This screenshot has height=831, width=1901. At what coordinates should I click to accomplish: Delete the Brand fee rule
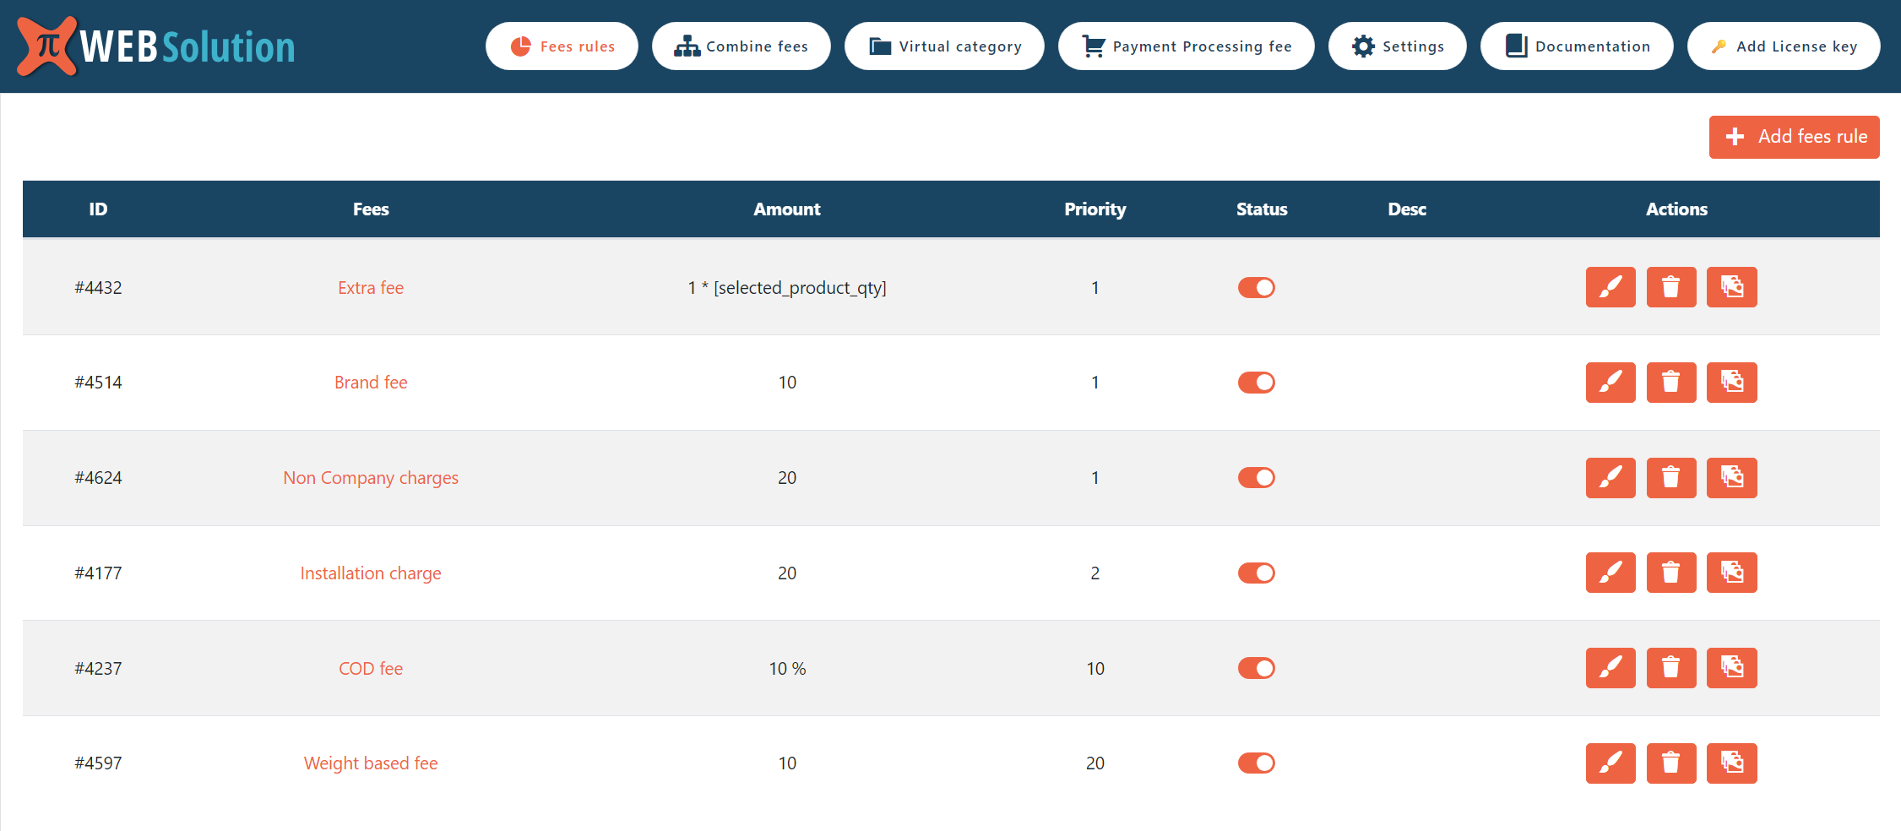pyautogui.click(x=1670, y=383)
